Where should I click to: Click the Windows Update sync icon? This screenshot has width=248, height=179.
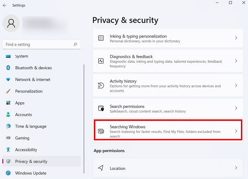coord(8,173)
